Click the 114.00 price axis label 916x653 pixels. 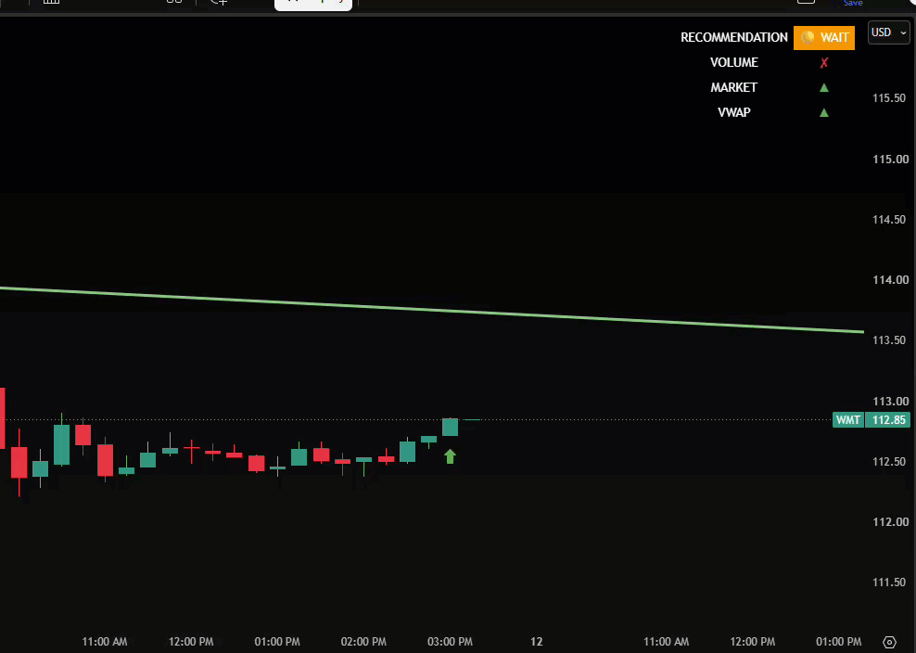click(x=890, y=280)
